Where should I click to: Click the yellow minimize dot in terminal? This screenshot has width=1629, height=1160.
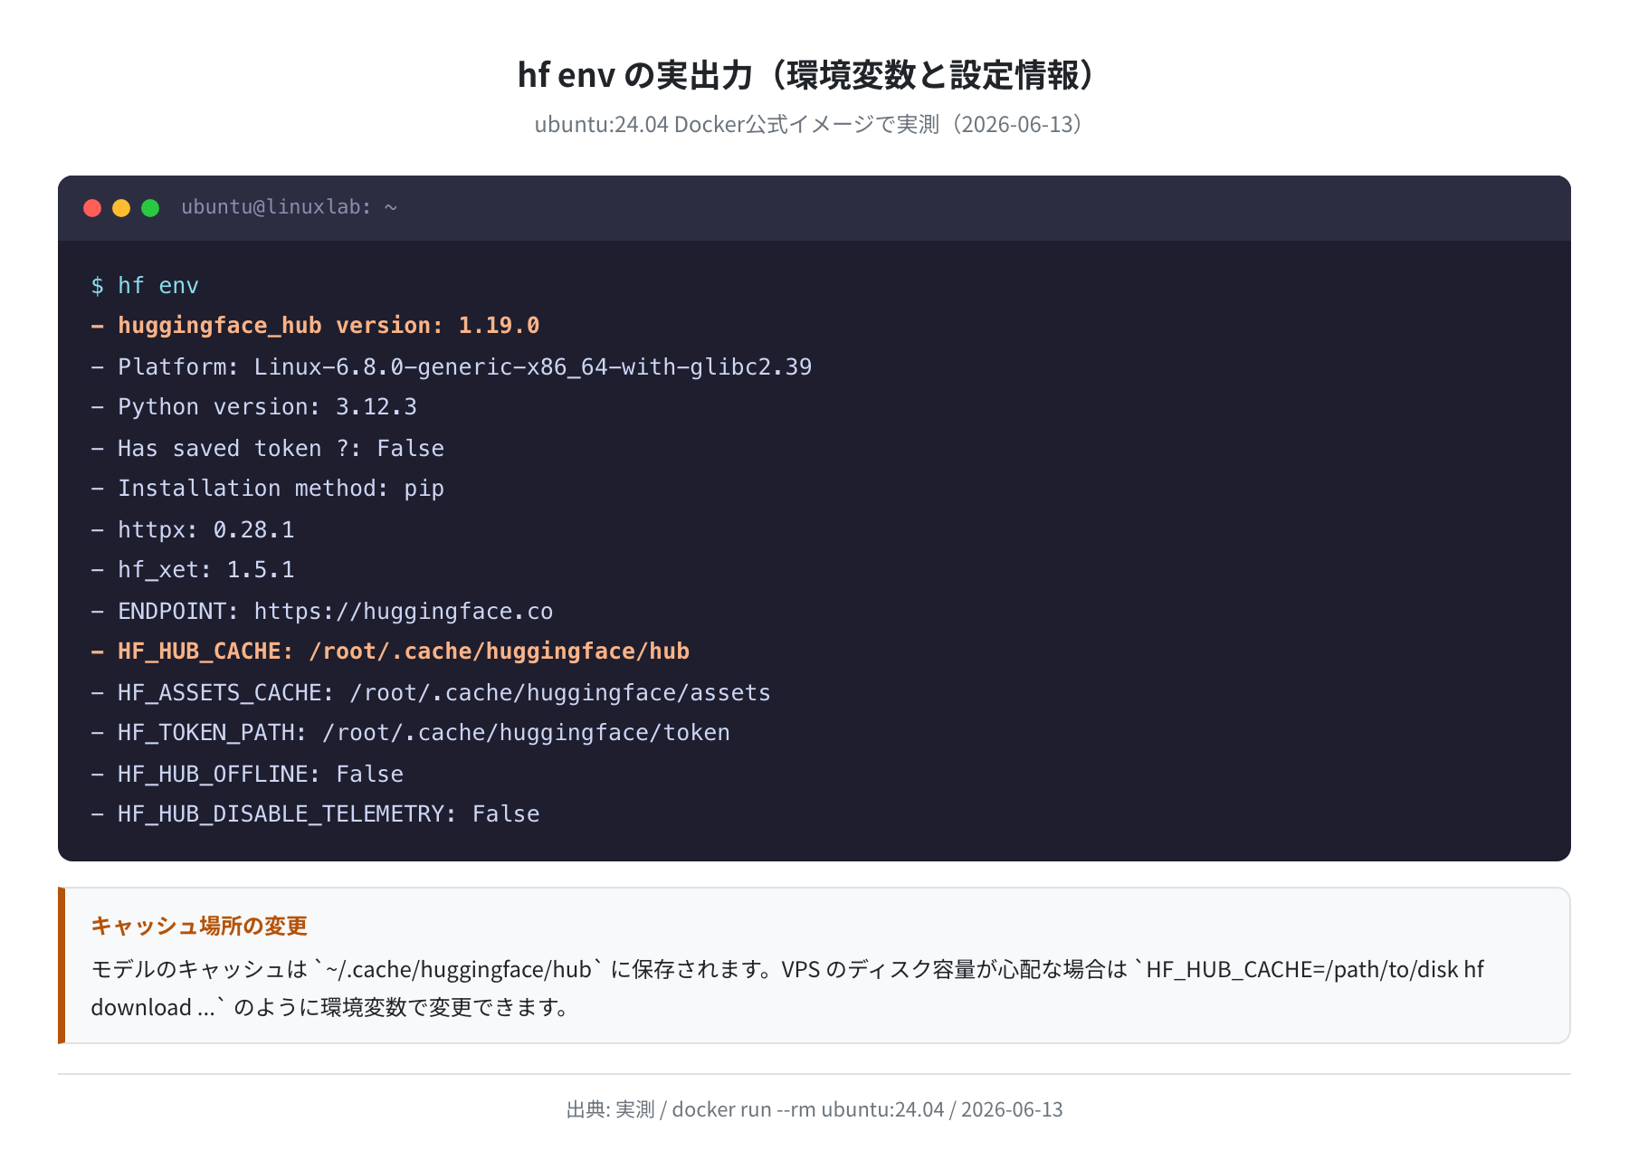click(x=121, y=208)
